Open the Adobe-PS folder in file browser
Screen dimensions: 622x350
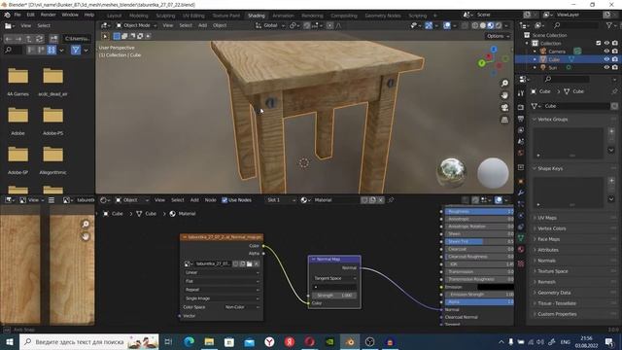click(52, 121)
